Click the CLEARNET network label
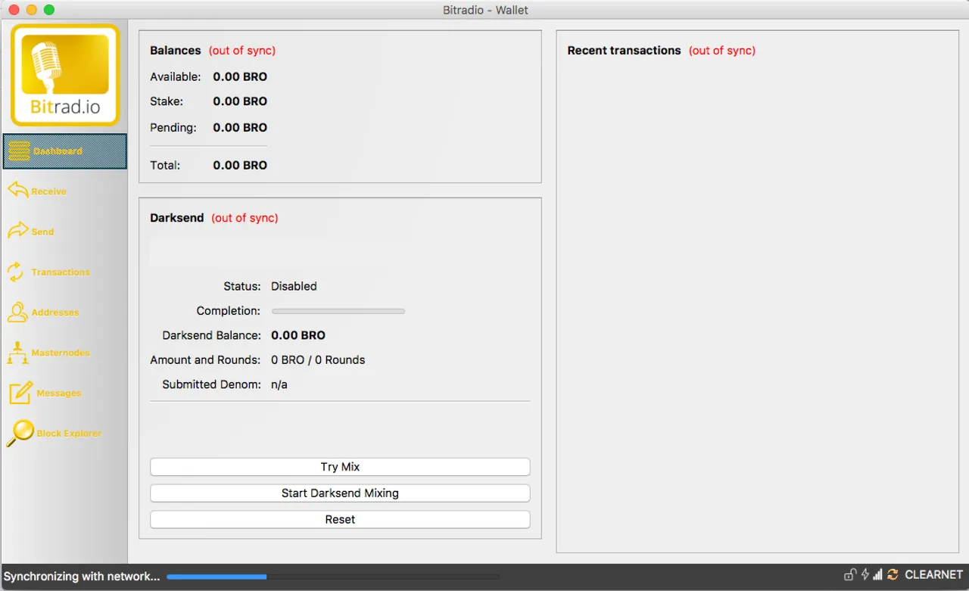Screen dimensions: 969x591 click(934, 575)
